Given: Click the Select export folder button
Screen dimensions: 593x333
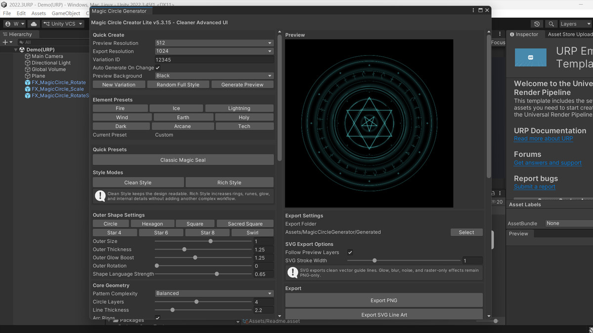Looking at the screenshot, I should tap(466, 232).
